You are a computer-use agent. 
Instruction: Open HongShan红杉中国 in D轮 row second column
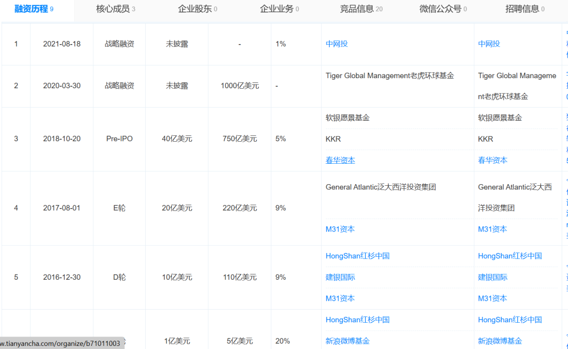click(510, 256)
